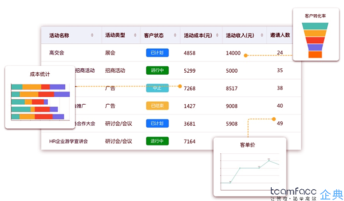Sort by 活动名称 column arrows
This screenshot has height=201, width=344.
pyautogui.click(x=92, y=35)
